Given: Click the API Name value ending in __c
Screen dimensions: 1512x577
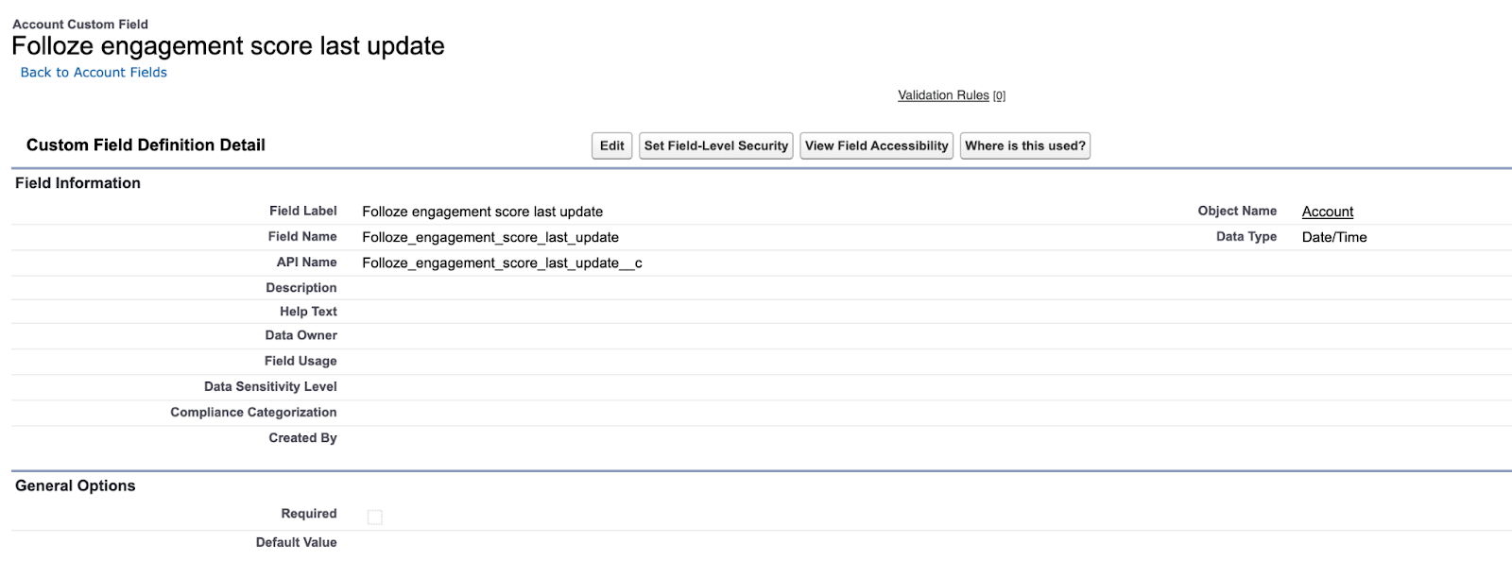Looking at the screenshot, I should click(502, 263).
